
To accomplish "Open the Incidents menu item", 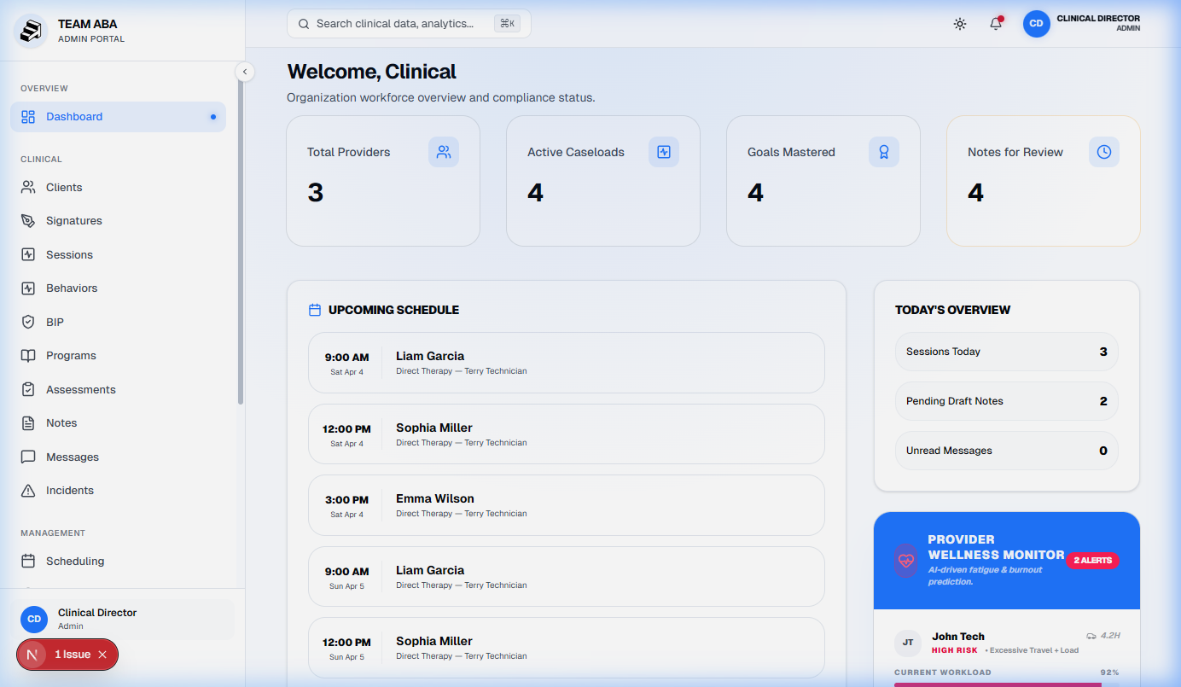I will tap(118, 490).
